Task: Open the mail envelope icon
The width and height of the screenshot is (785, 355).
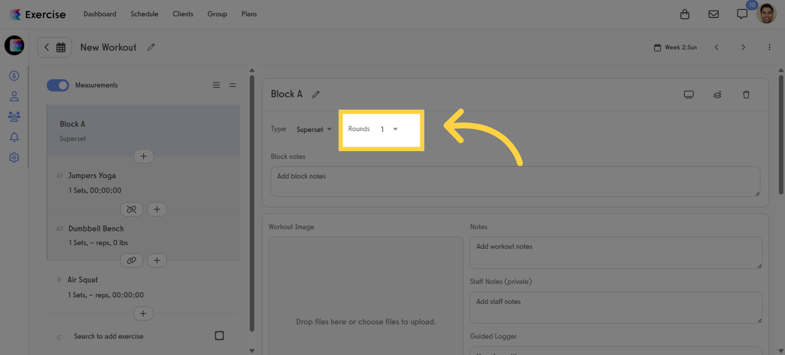Action: coord(713,14)
